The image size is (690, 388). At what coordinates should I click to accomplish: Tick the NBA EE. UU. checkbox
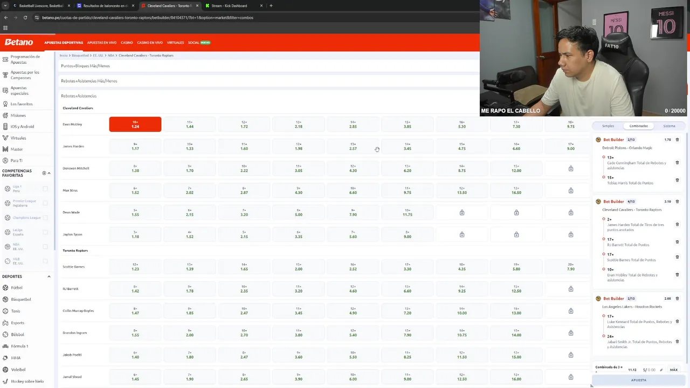pos(45,247)
